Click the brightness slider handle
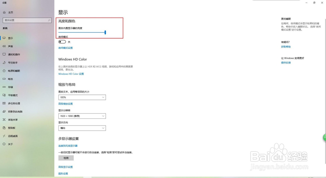 [x=105, y=32]
